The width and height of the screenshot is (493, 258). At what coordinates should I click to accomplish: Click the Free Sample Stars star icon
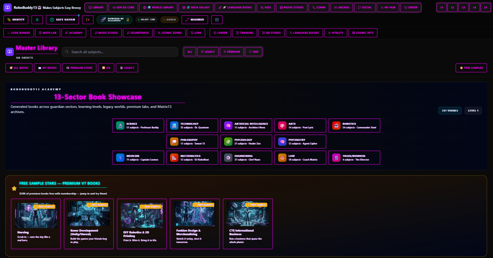(14, 189)
